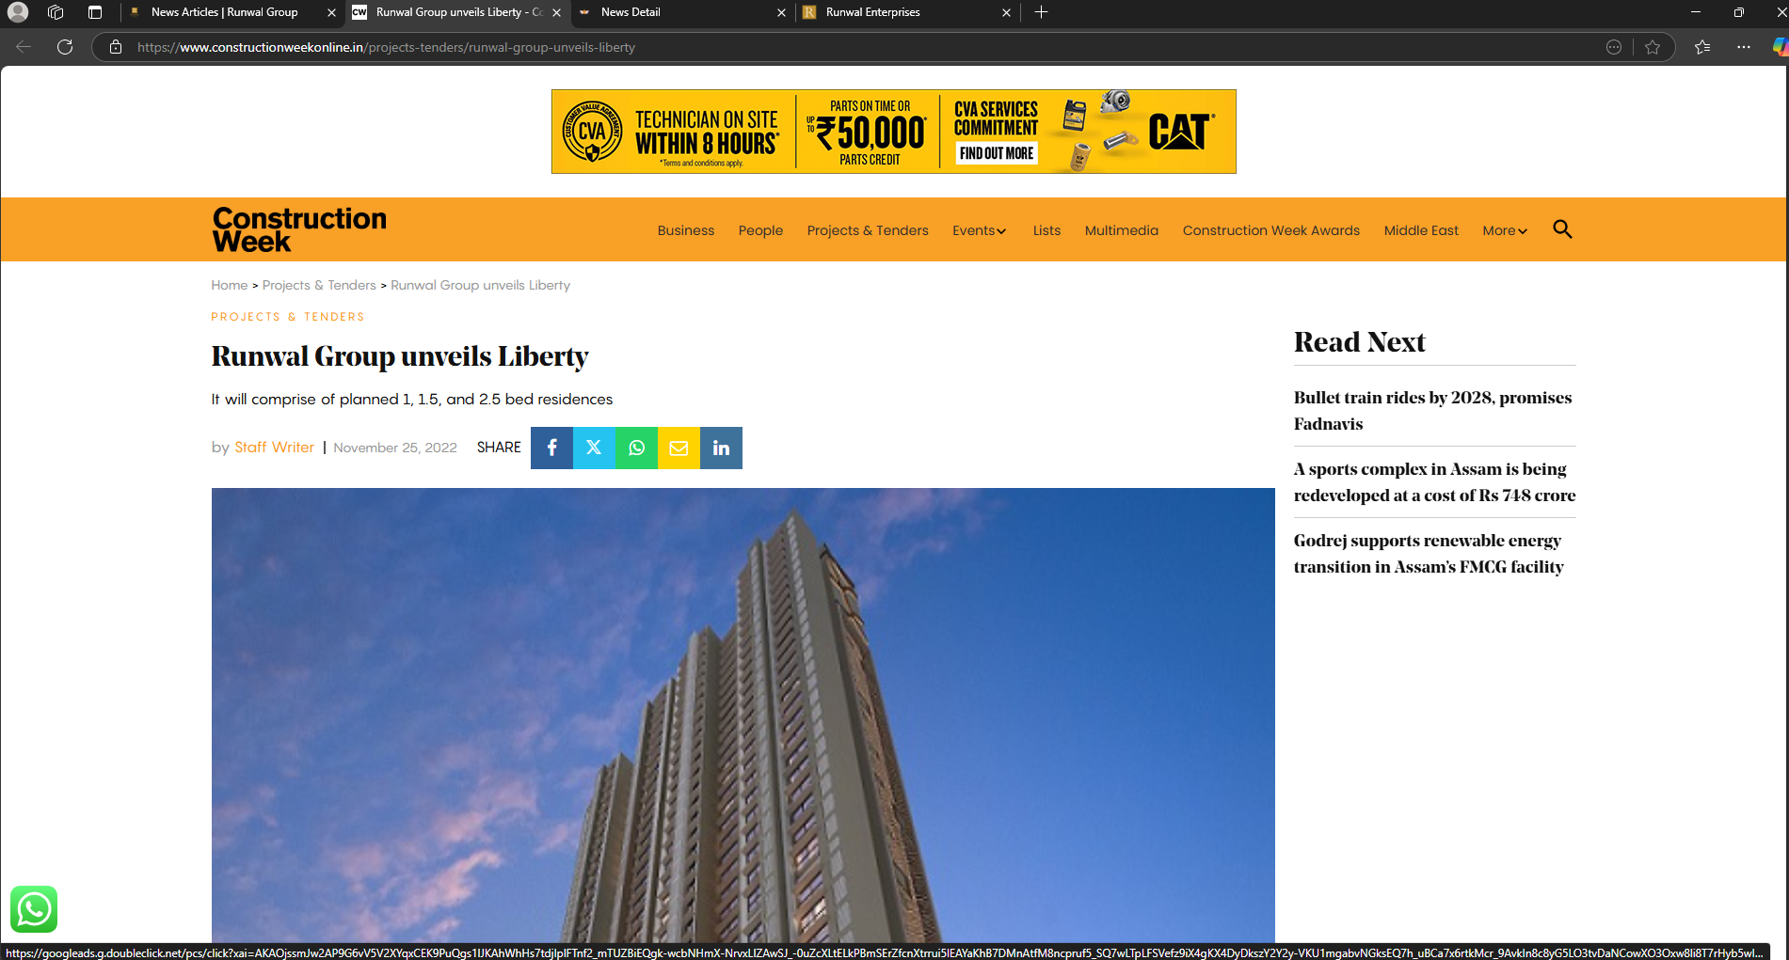Image resolution: width=1789 pixels, height=960 pixels.
Task: Switch to News Articles Runwal Group tab
Action: (x=224, y=12)
